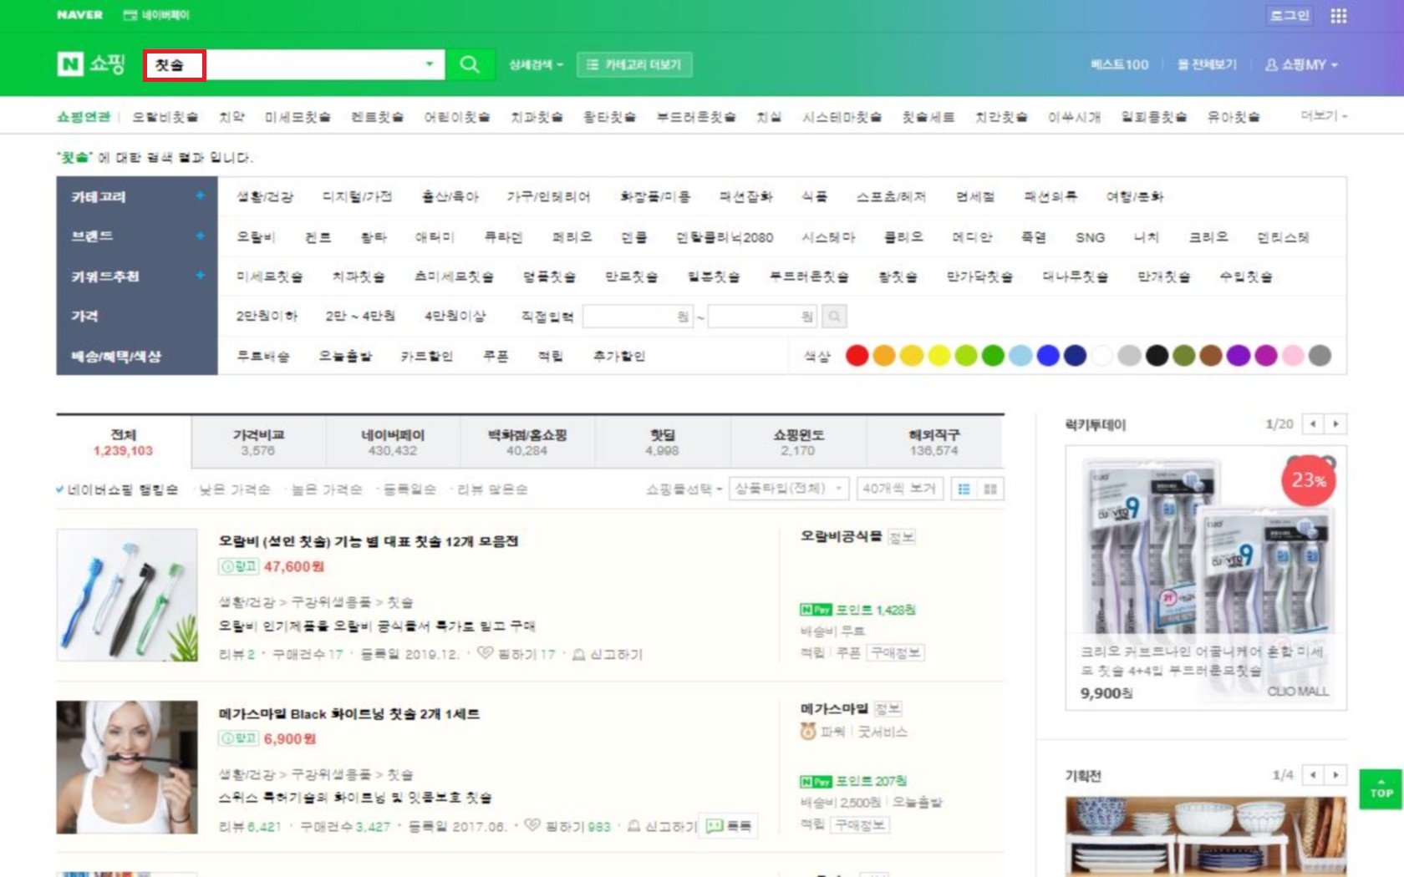This screenshot has width=1404, height=877.
Task: Click N Pay badge on 오랄비 listing
Action: 816,610
